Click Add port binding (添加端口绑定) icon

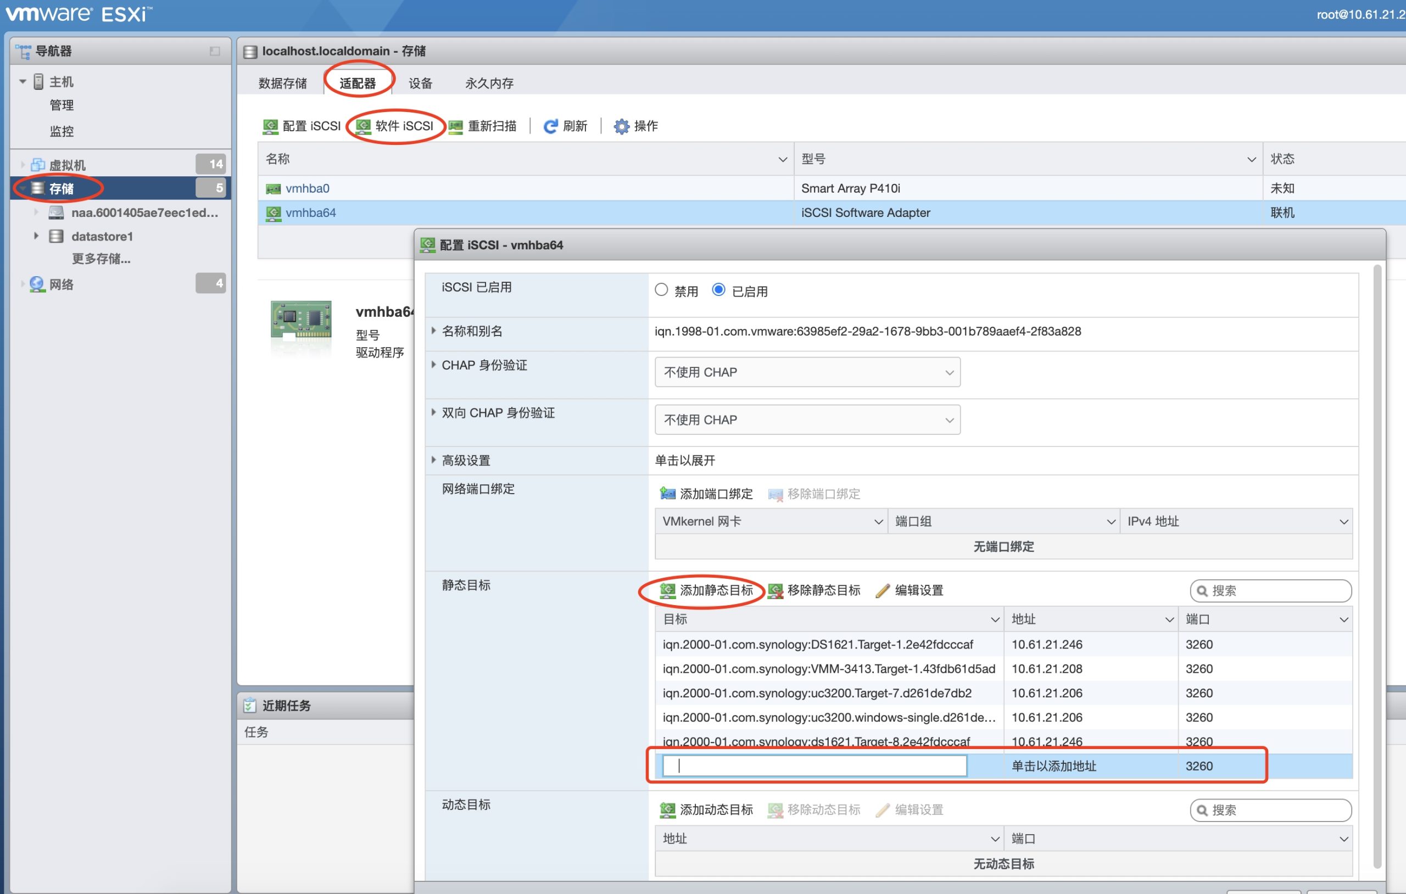(x=667, y=494)
